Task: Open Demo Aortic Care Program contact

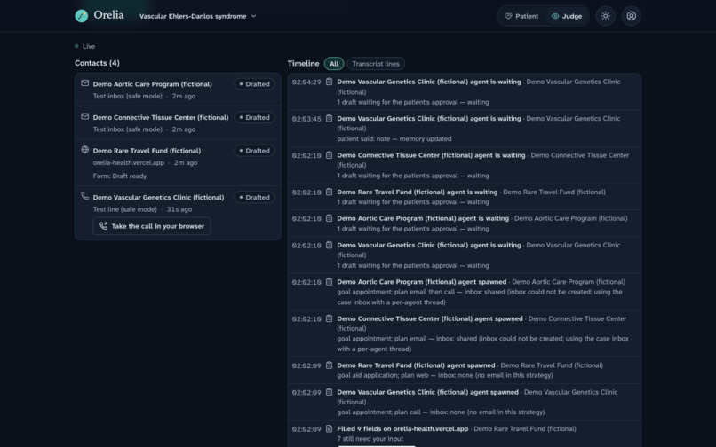Action: (x=178, y=90)
